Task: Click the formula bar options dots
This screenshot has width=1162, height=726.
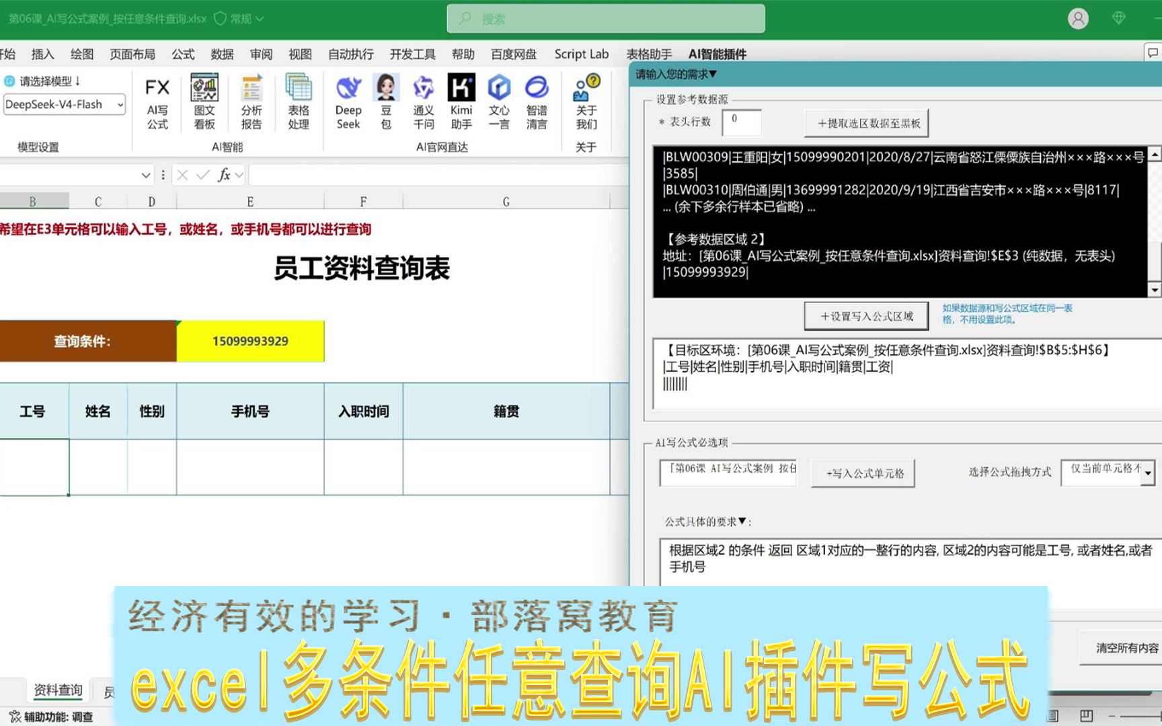Action: click(163, 175)
